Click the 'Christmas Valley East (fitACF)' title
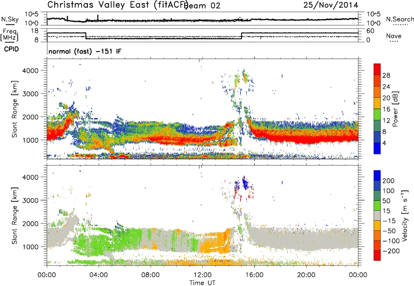 tap(117, 5)
